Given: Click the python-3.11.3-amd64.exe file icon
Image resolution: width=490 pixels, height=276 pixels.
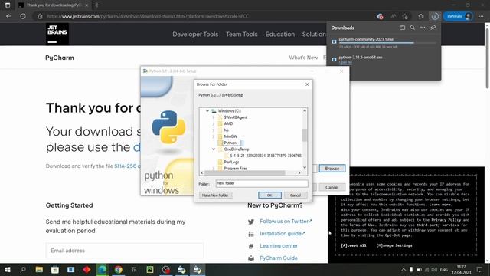Looking at the screenshot, I should 334,59.
